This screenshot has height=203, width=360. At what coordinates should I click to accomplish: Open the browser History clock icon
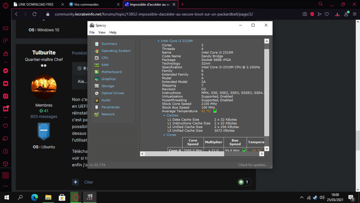pos(5,151)
